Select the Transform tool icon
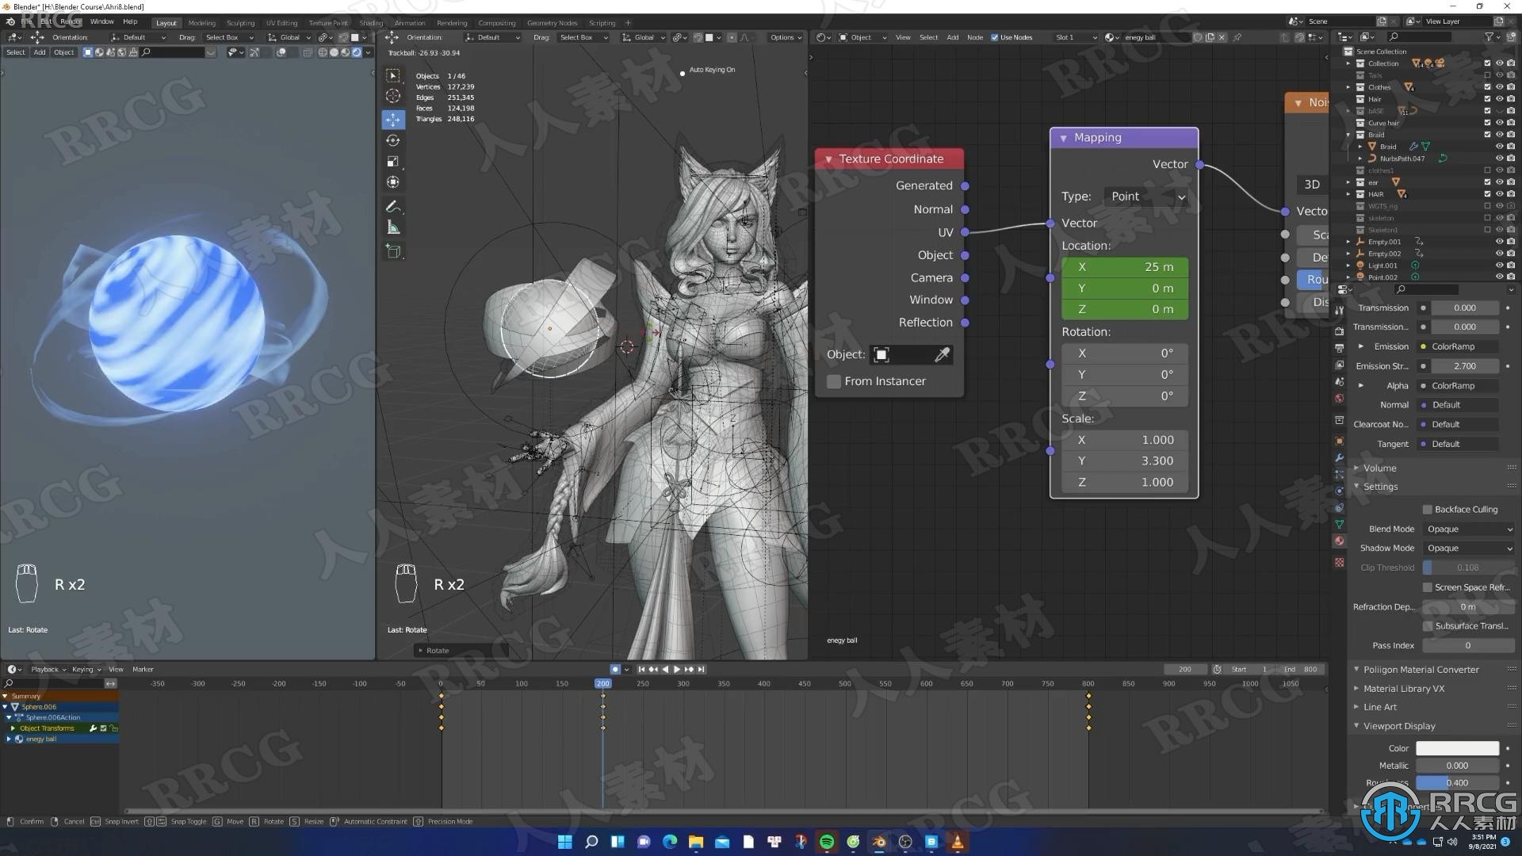The image size is (1522, 856). [393, 182]
